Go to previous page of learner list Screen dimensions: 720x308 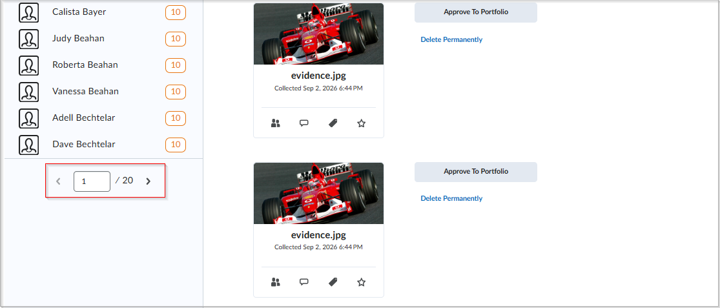58,181
